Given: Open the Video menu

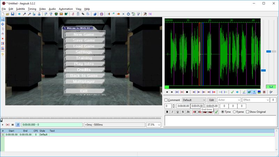Looking at the screenshot, I should pyautogui.click(x=42, y=9).
